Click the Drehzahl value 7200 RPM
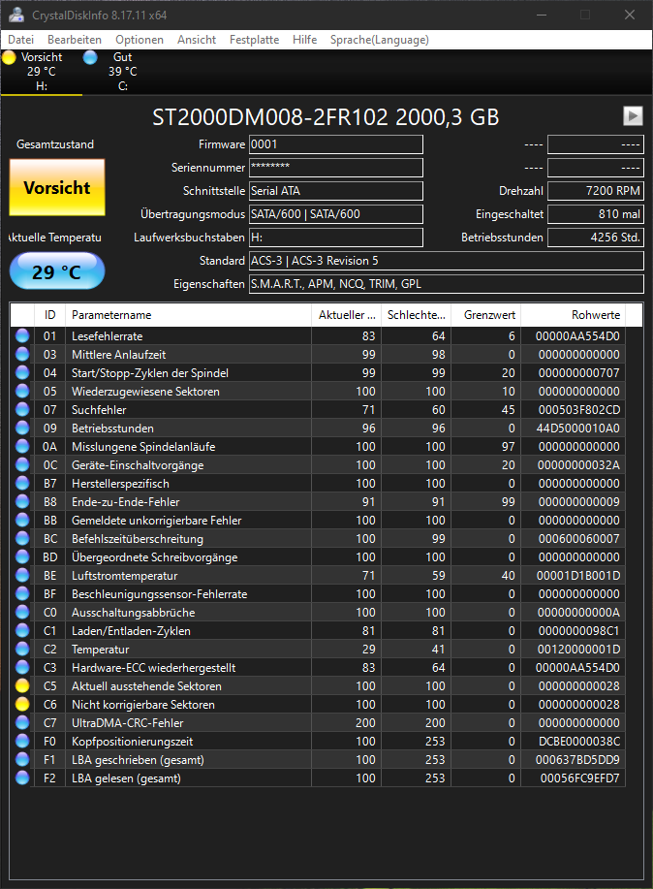 (596, 191)
